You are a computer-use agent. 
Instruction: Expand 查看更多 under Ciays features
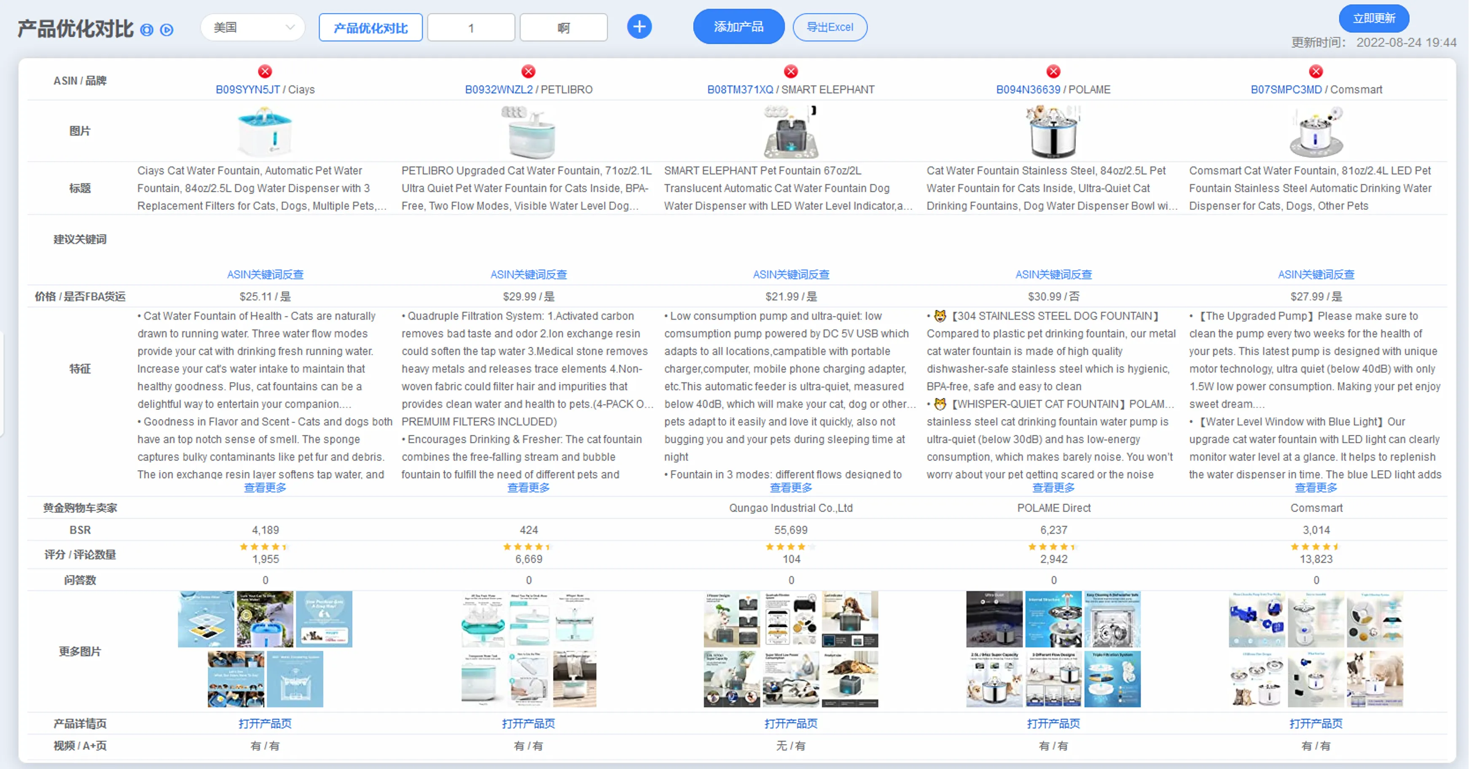click(x=265, y=488)
